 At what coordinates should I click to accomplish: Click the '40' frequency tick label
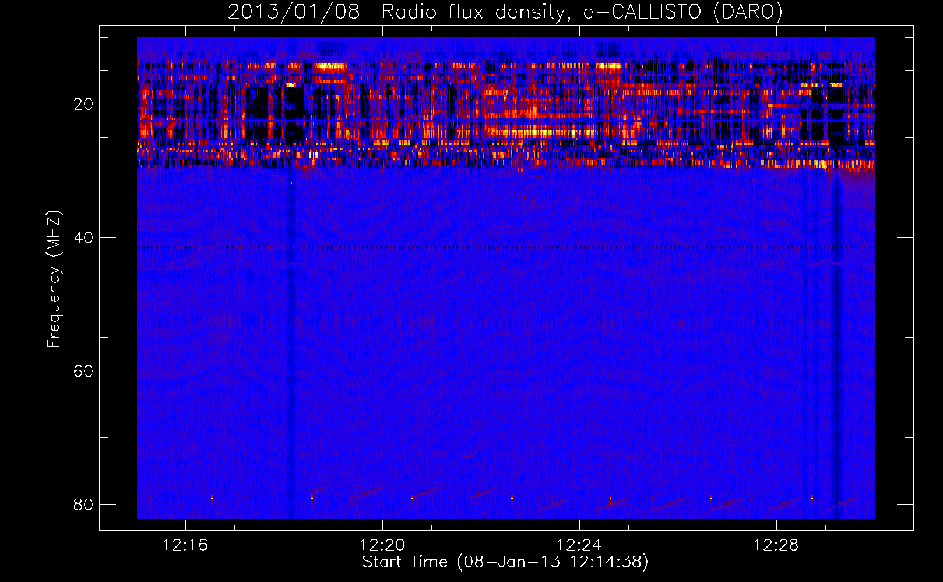83,238
